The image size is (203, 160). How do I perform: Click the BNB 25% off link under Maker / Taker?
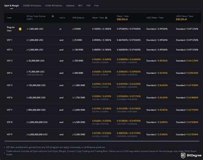122,19
